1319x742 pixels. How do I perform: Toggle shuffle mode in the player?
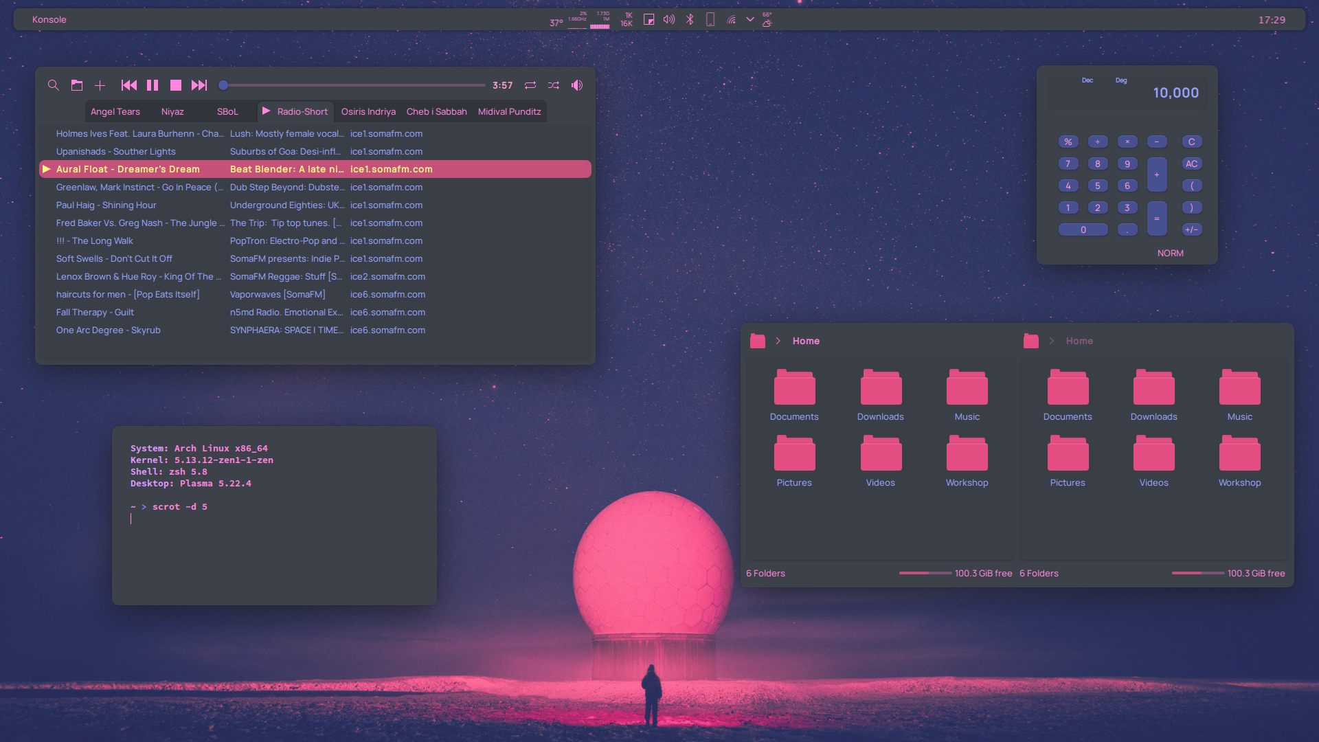(x=554, y=85)
